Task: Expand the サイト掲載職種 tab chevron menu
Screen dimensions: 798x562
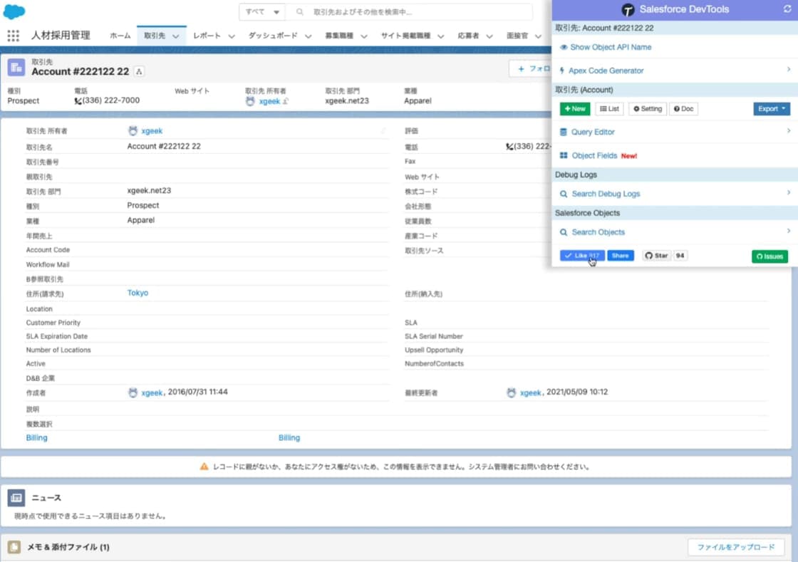Action: click(441, 36)
